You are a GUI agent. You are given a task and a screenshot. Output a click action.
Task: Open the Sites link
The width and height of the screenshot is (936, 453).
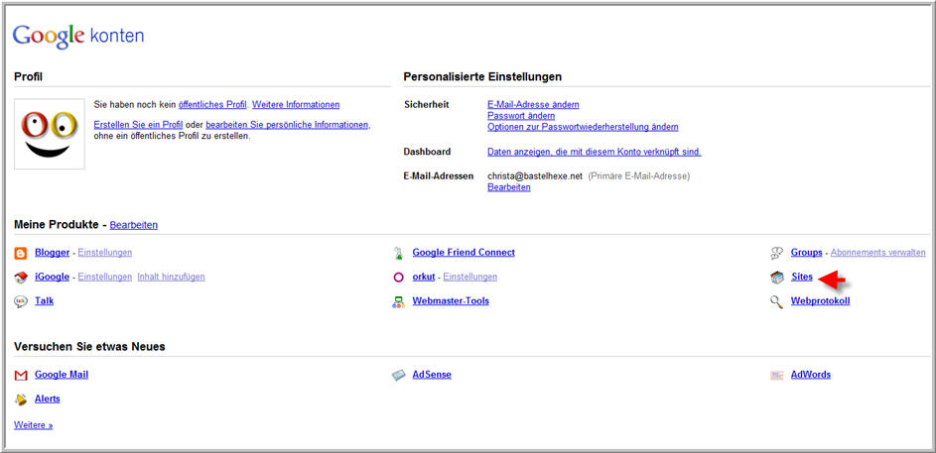point(802,277)
